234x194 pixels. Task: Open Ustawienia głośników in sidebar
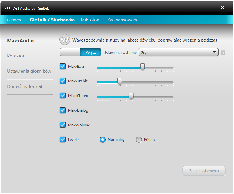point(29,71)
